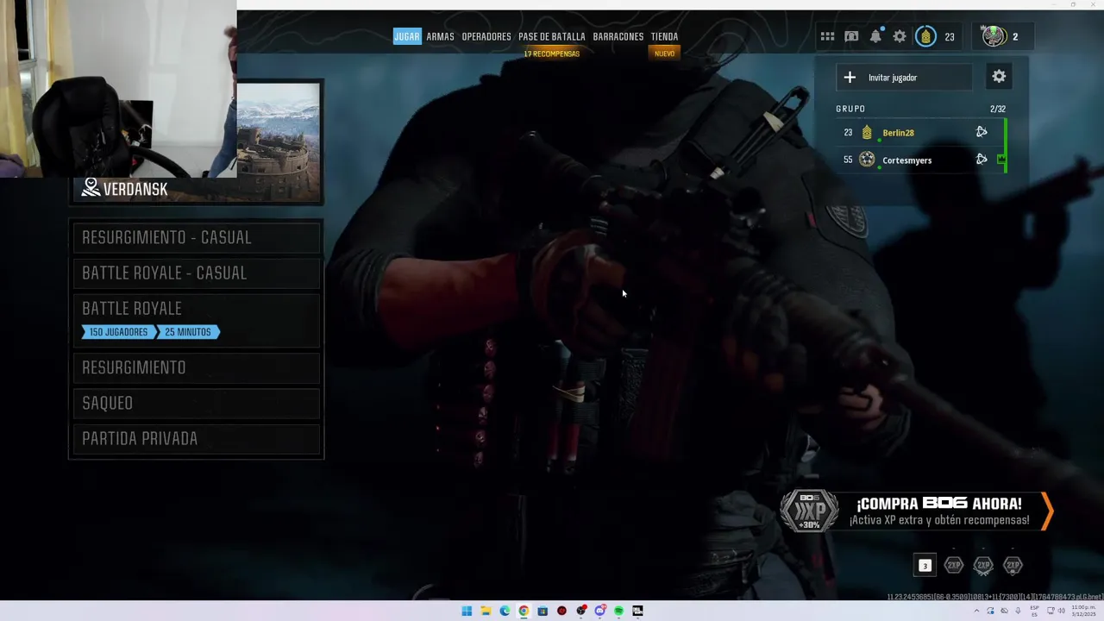Switch to the OPERADORES tab
Screen dimensions: 1104x621
[x=486, y=36]
